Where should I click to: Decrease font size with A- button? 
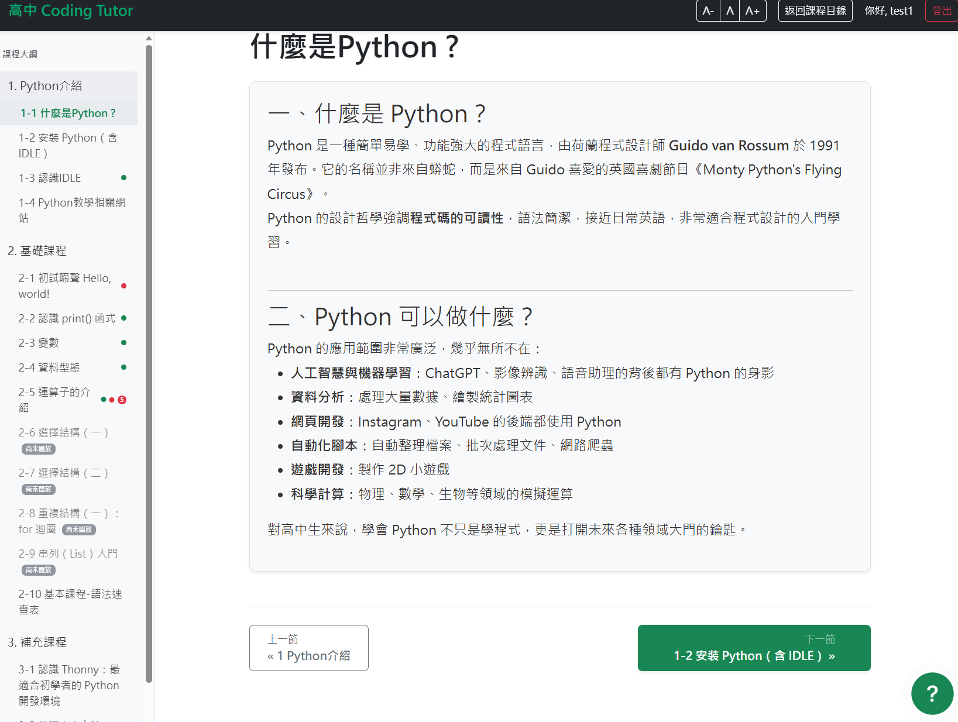708,11
